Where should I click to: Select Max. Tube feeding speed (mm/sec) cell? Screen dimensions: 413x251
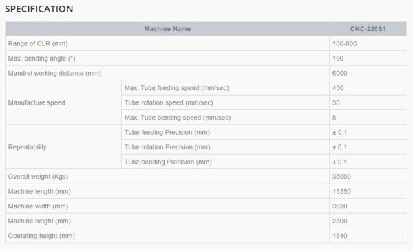pyautogui.click(x=226, y=88)
